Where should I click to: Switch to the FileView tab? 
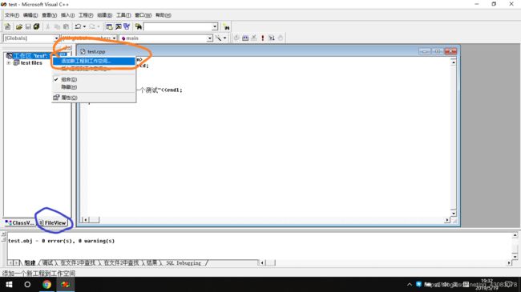[53, 222]
